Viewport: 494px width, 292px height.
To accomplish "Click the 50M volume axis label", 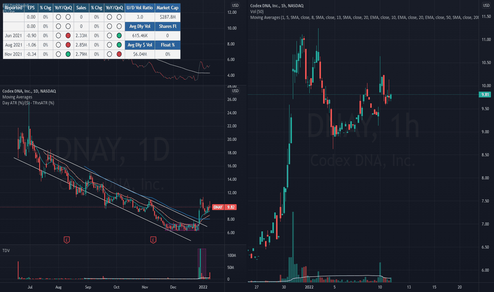I will [230, 268].
